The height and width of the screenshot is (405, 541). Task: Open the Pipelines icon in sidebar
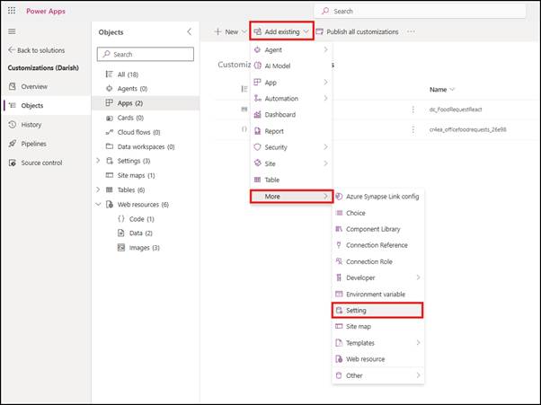(x=13, y=144)
